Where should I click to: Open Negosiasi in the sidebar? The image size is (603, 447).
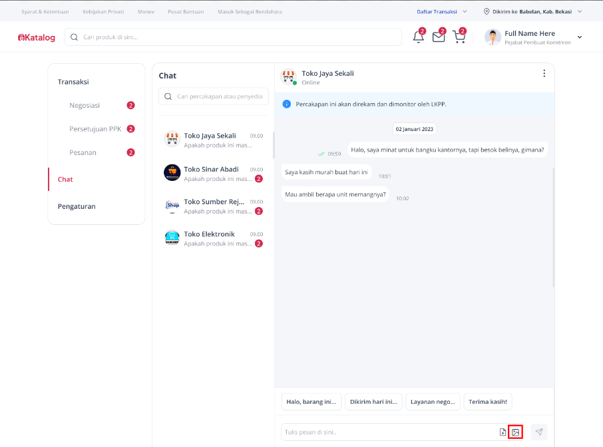click(x=85, y=105)
